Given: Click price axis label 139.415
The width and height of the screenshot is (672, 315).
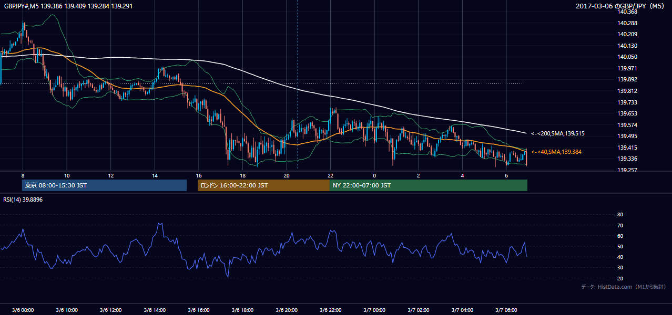Looking at the screenshot, I should tap(628, 148).
